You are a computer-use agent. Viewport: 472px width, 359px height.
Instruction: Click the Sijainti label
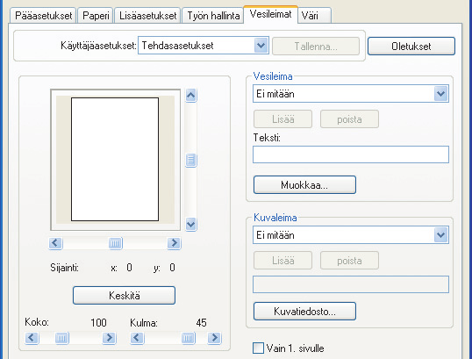click(x=64, y=268)
